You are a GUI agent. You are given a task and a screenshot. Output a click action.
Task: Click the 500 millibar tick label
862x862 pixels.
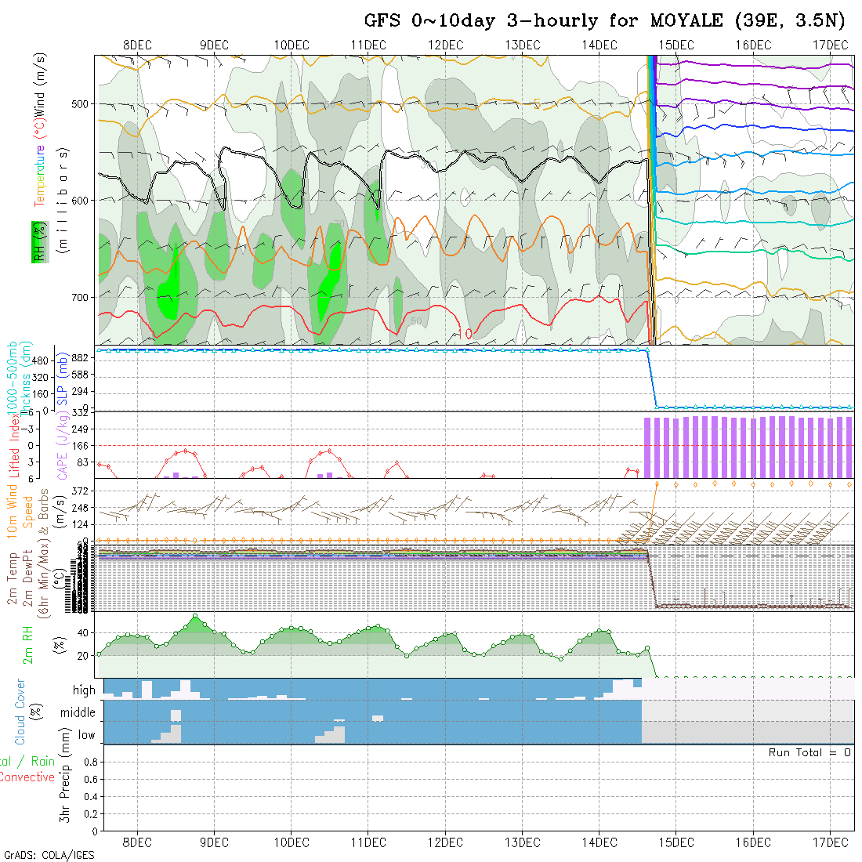pos(84,103)
